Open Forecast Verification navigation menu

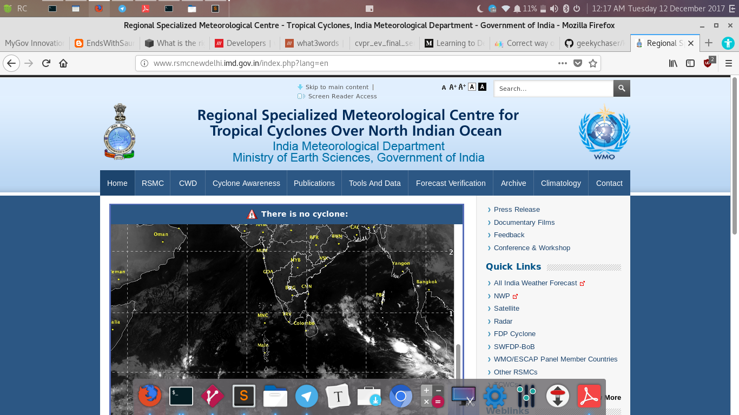pos(451,183)
